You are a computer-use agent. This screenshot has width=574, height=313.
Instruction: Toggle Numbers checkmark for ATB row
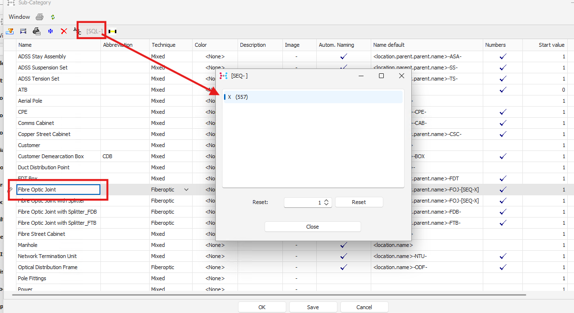(503, 90)
